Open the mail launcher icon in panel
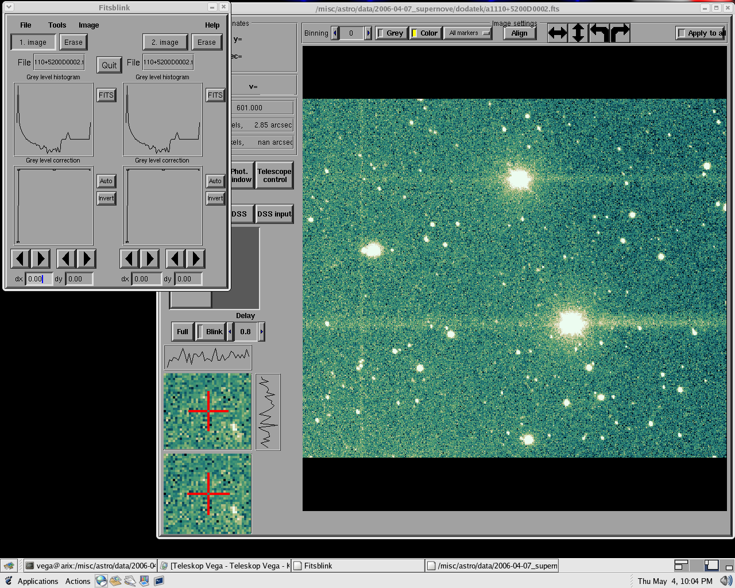 tap(115, 581)
